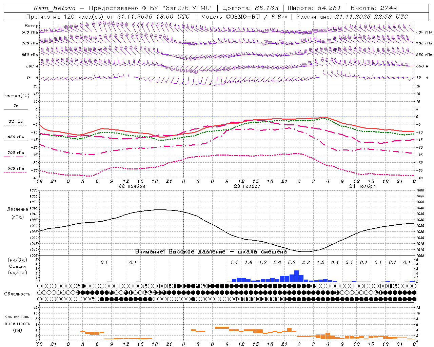Click the (км) unit under convective cloudiness
Screen dimensions: 434x347
tap(18, 330)
